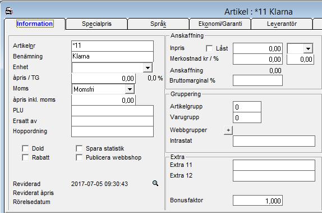Open the Leverantör tab
The height and width of the screenshot is (213, 322).
tap(282, 24)
